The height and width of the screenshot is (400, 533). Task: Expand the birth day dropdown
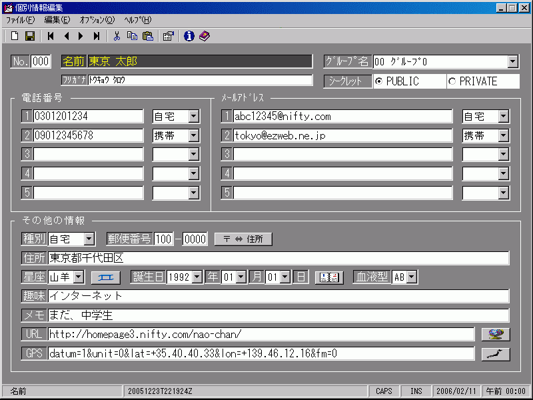286,277
